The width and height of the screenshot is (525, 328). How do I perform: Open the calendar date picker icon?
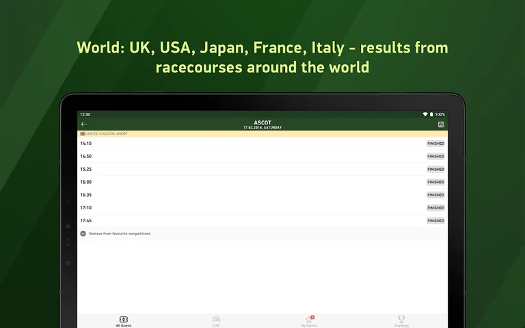tap(441, 124)
